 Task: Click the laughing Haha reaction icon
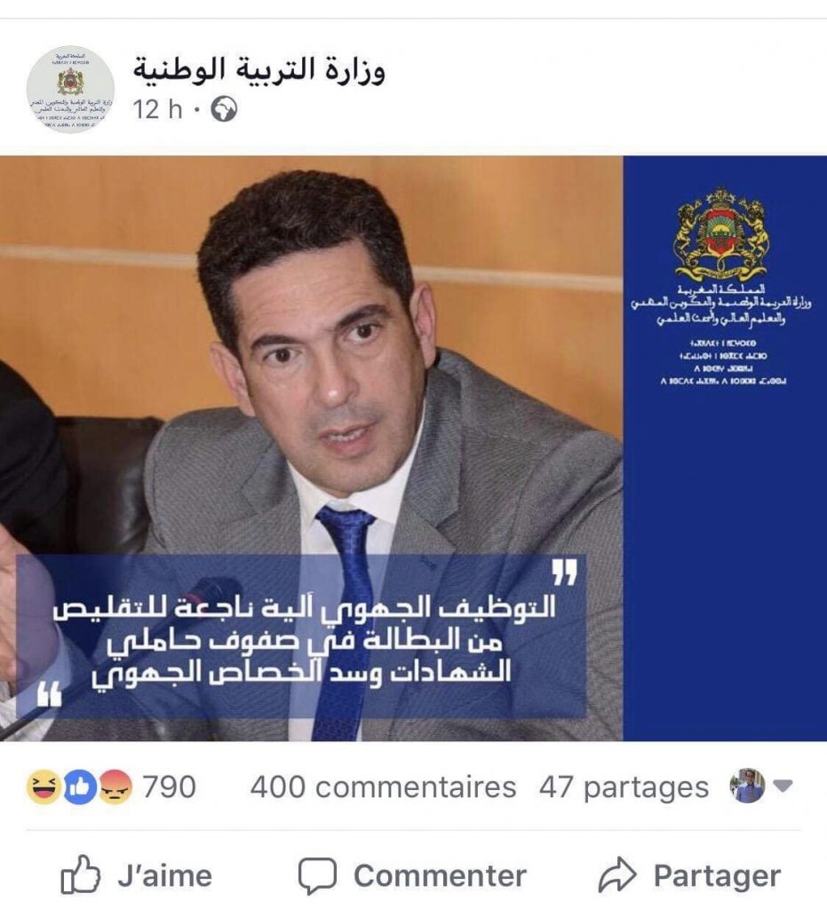pyautogui.click(x=44, y=786)
